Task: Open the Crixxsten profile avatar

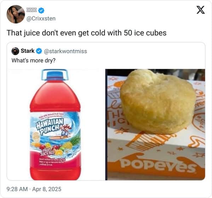Action: click(x=16, y=14)
